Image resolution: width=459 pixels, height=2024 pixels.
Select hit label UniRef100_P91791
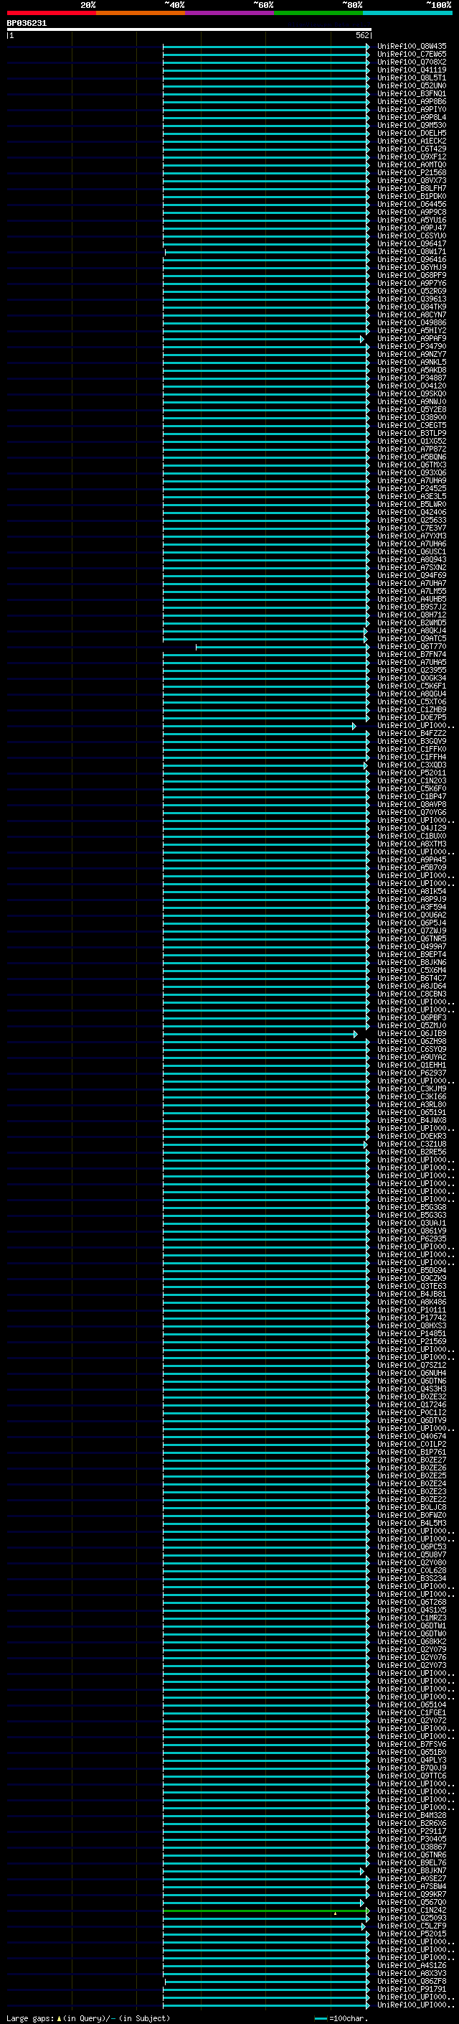click(412, 1989)
